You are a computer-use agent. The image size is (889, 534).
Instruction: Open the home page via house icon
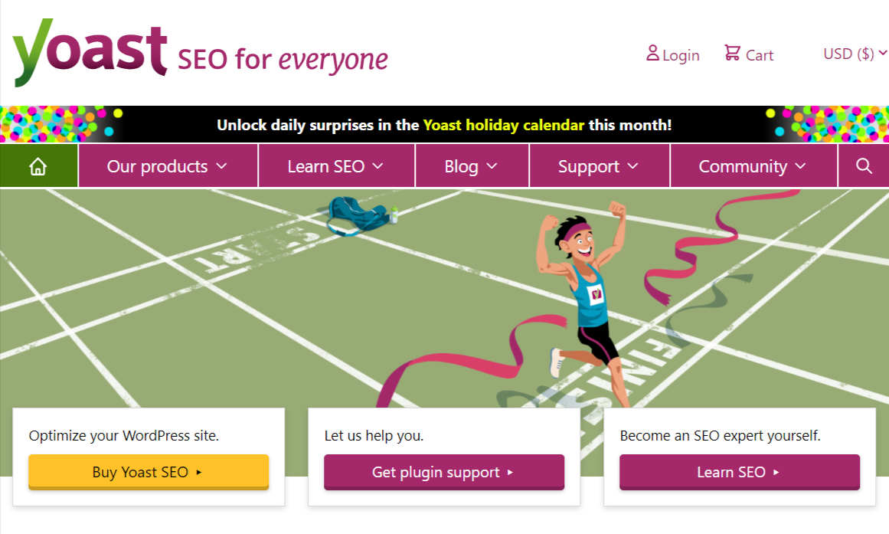pos(38,165)
